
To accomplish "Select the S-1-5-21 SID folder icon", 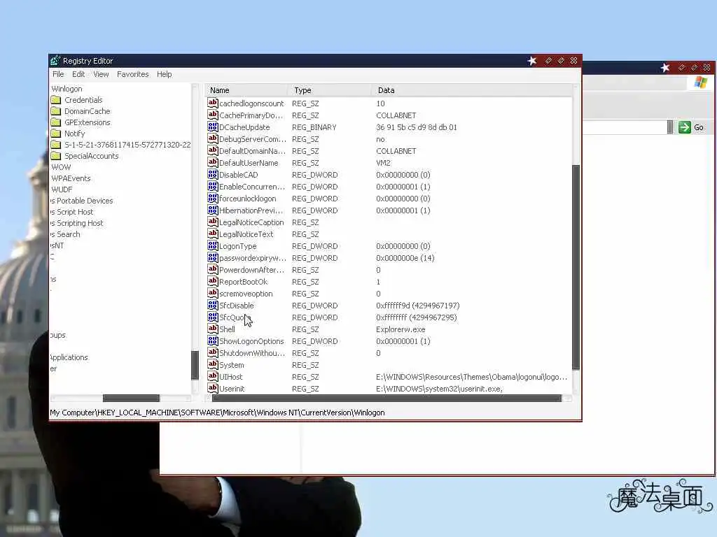I will pos(56,145).
